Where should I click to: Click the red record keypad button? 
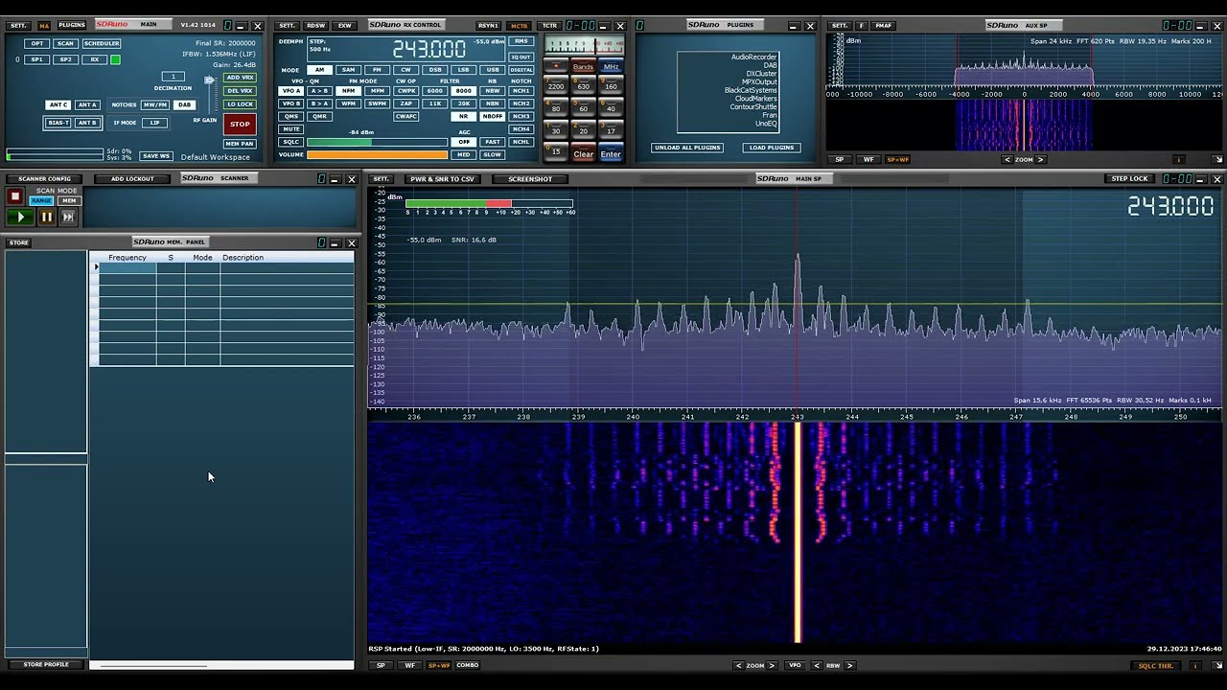(x=556, y=67)
